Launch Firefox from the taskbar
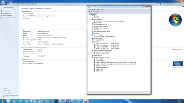184x103 pixels. (x=44, y=101)
